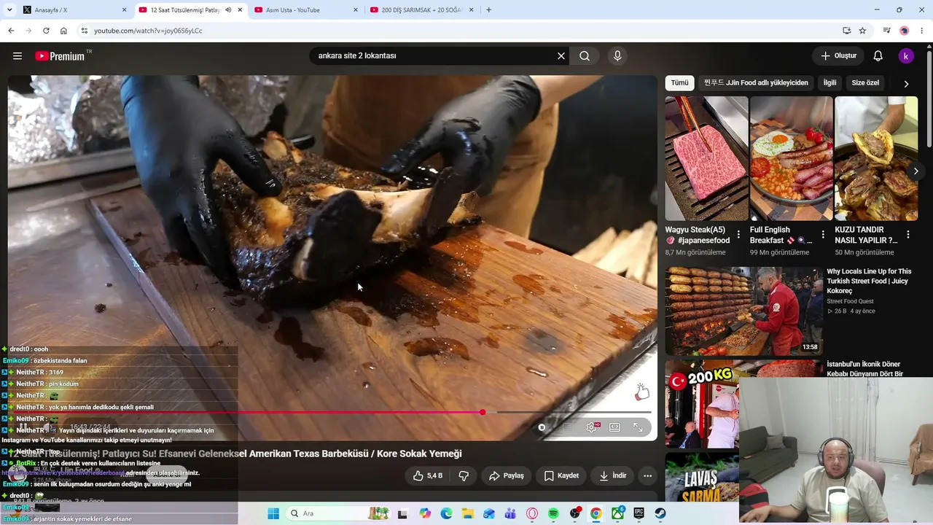Open options for Wagyu Steak short

click(738, 235)
